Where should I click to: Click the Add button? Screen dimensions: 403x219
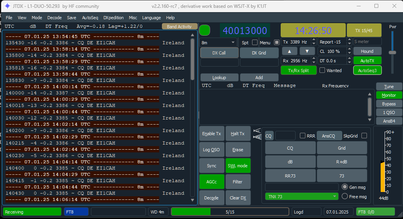pos(259,78)
